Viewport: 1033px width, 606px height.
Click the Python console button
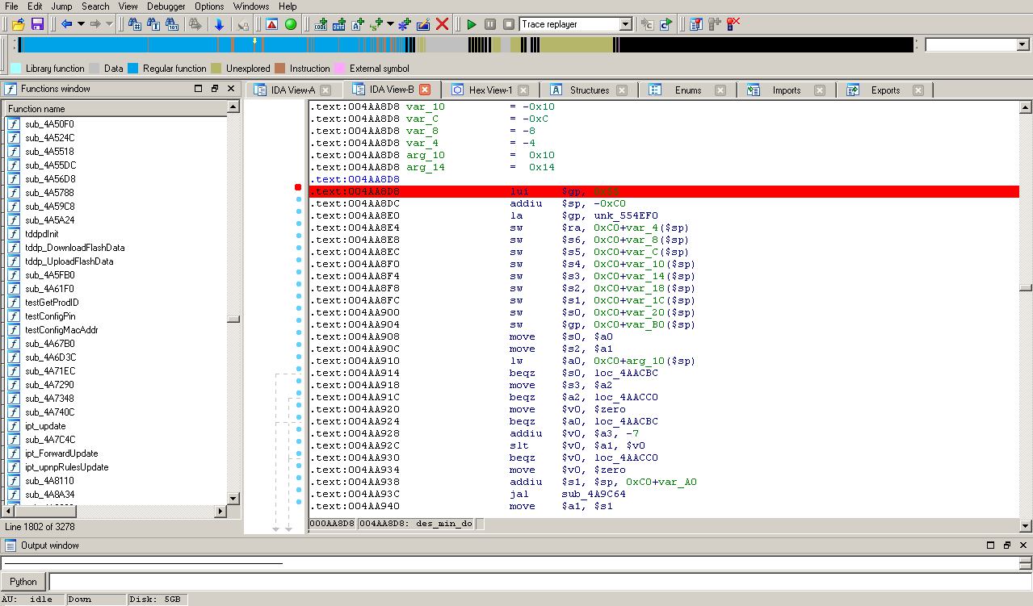tap(23, 581)
